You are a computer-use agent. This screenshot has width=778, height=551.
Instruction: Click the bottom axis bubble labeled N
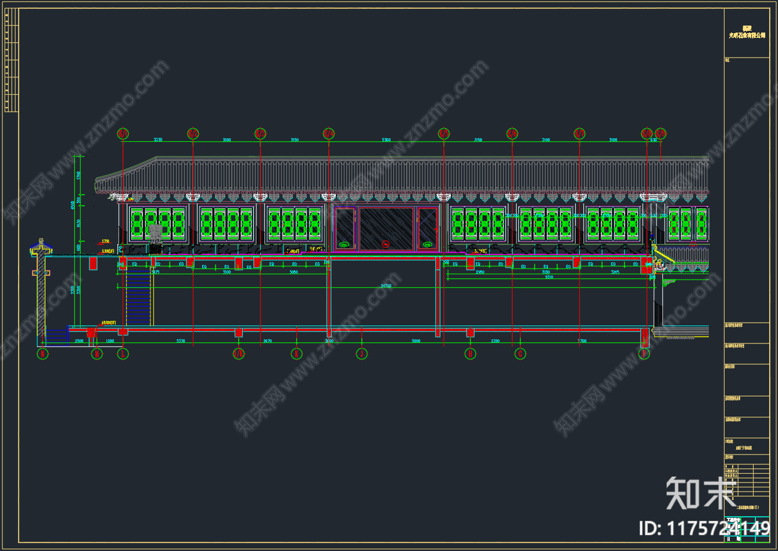click(x=41, y=353)
